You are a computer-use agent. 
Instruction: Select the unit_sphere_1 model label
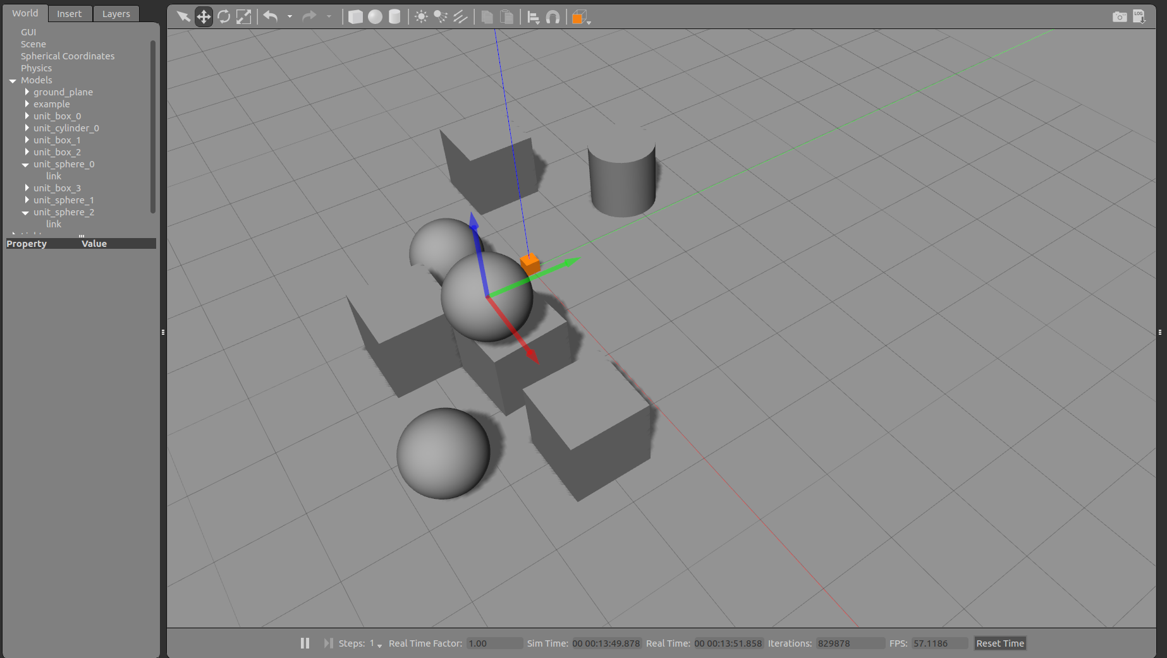[64, 200]
